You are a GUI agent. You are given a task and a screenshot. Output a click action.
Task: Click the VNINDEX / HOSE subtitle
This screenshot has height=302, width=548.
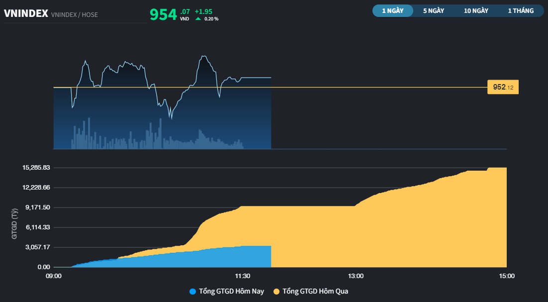pyautogui.click(x=75, y=15)
